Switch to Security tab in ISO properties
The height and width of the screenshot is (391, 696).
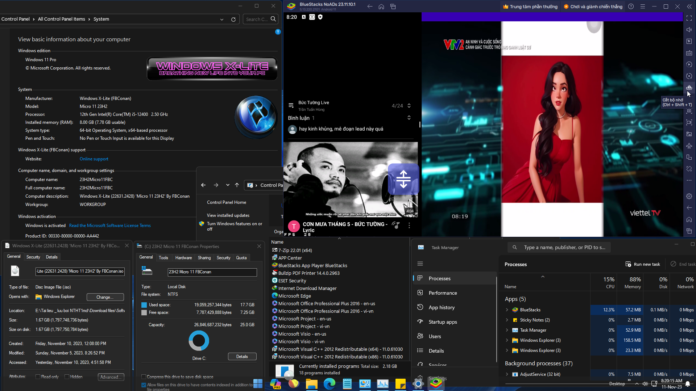tap(33, 257)
